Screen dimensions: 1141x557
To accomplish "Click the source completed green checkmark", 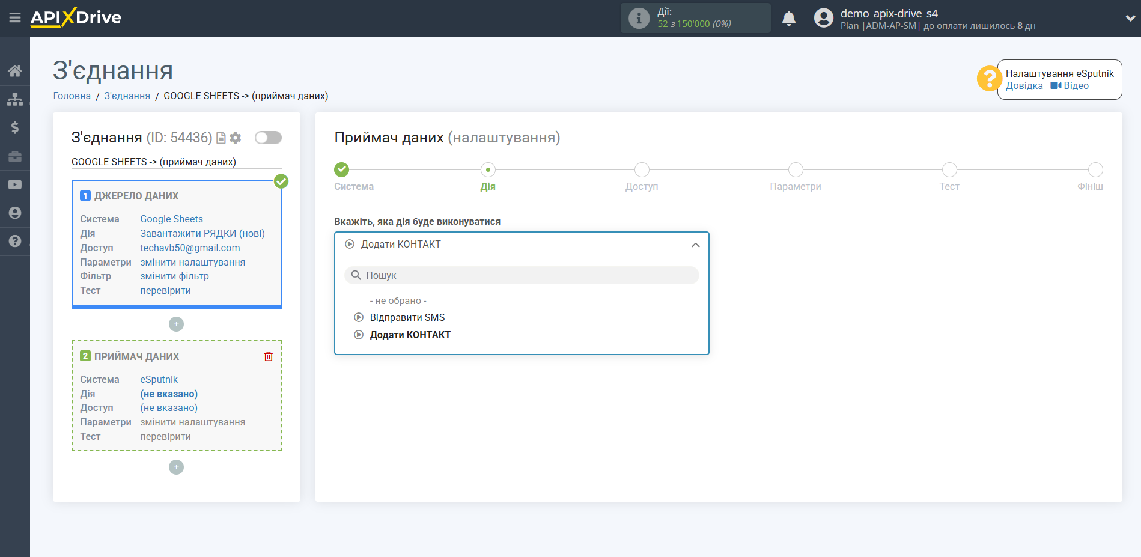I will point(281,181).
